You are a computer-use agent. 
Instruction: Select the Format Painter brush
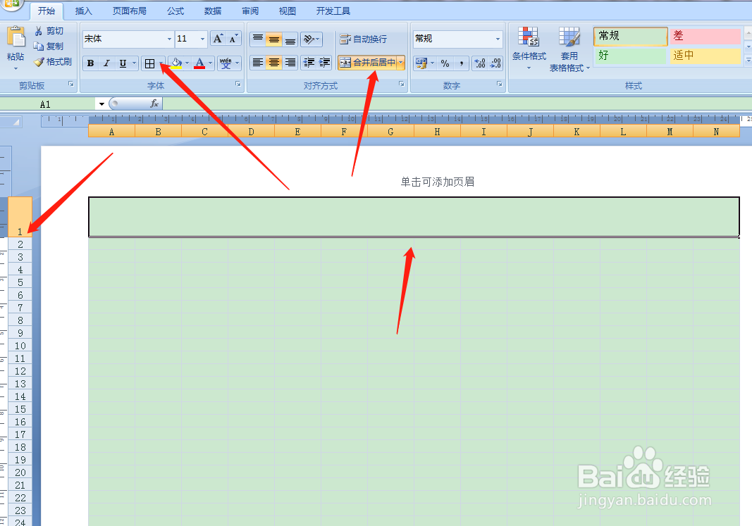coord(39,62)
